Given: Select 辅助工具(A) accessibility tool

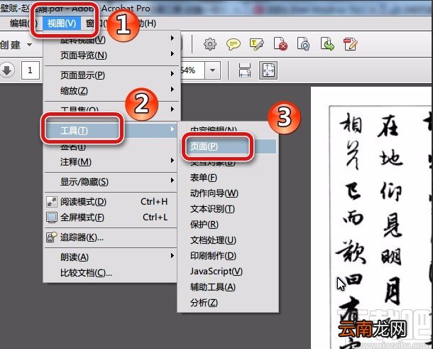Looking at the screenshot, I should click(228, 287).
